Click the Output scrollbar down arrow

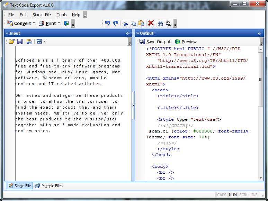pos(261,178)
